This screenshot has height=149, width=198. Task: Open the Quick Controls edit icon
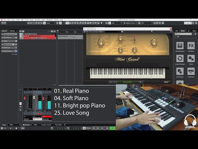tap(16, 51)
